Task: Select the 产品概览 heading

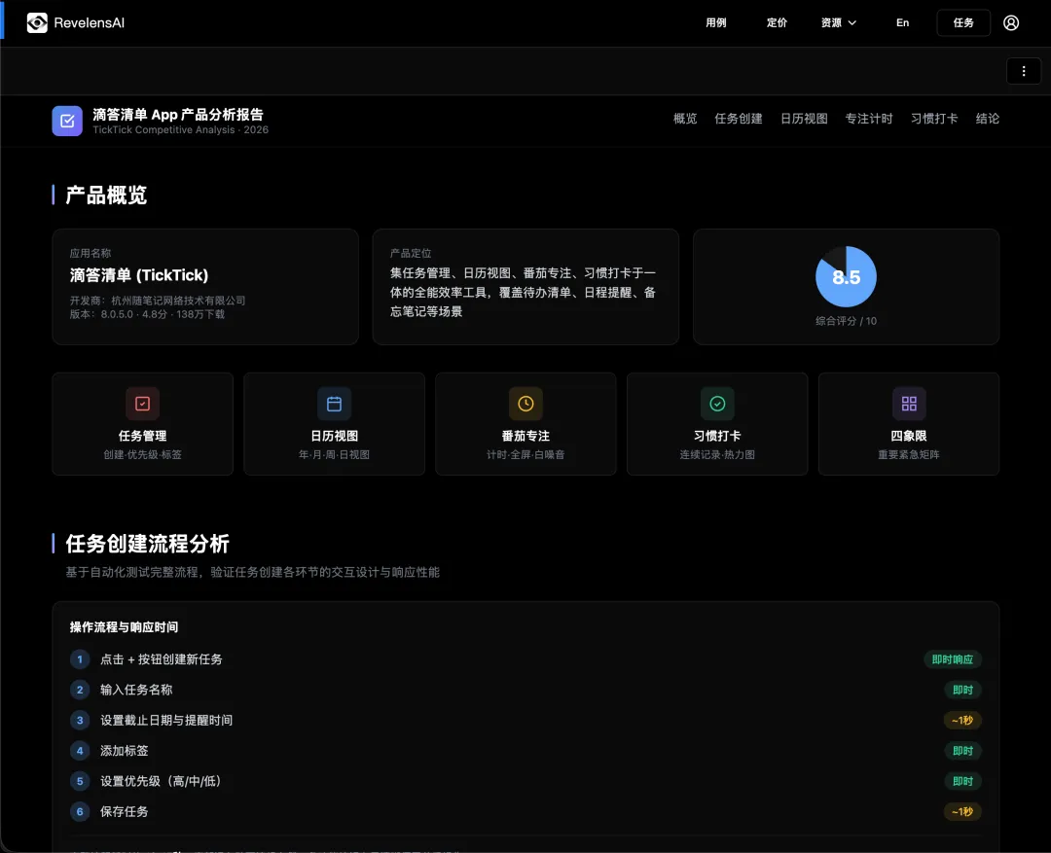Action: tap(106, 195)
